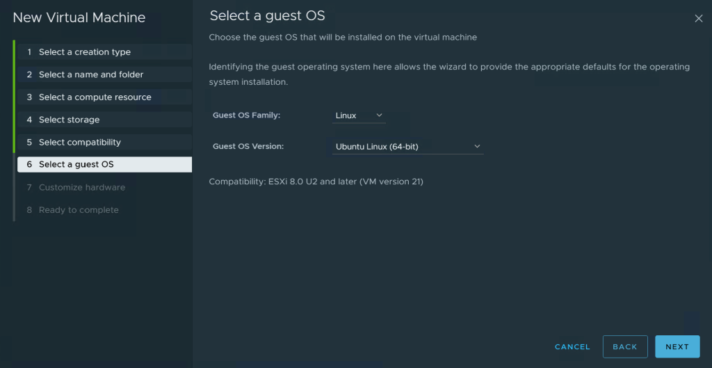
Task: Jump to step 3 Select a compute resource
Action: point(104,97)
